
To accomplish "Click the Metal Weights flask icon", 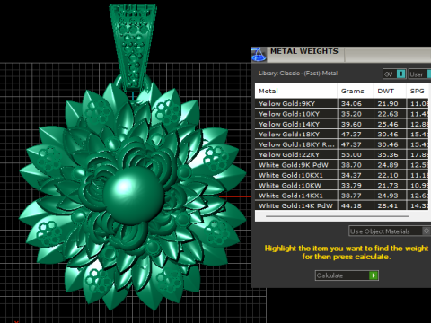I will pos(259,55).
